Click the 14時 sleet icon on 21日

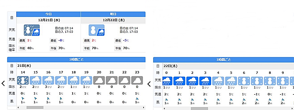23,80
